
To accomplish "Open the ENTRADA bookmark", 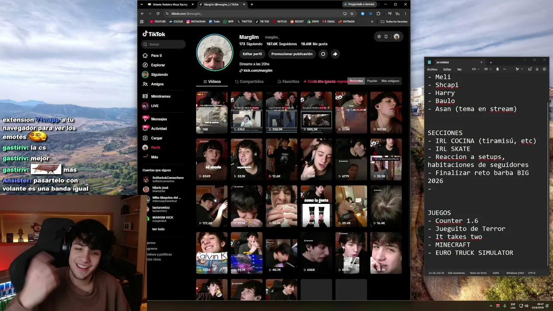I will [346, 21].
